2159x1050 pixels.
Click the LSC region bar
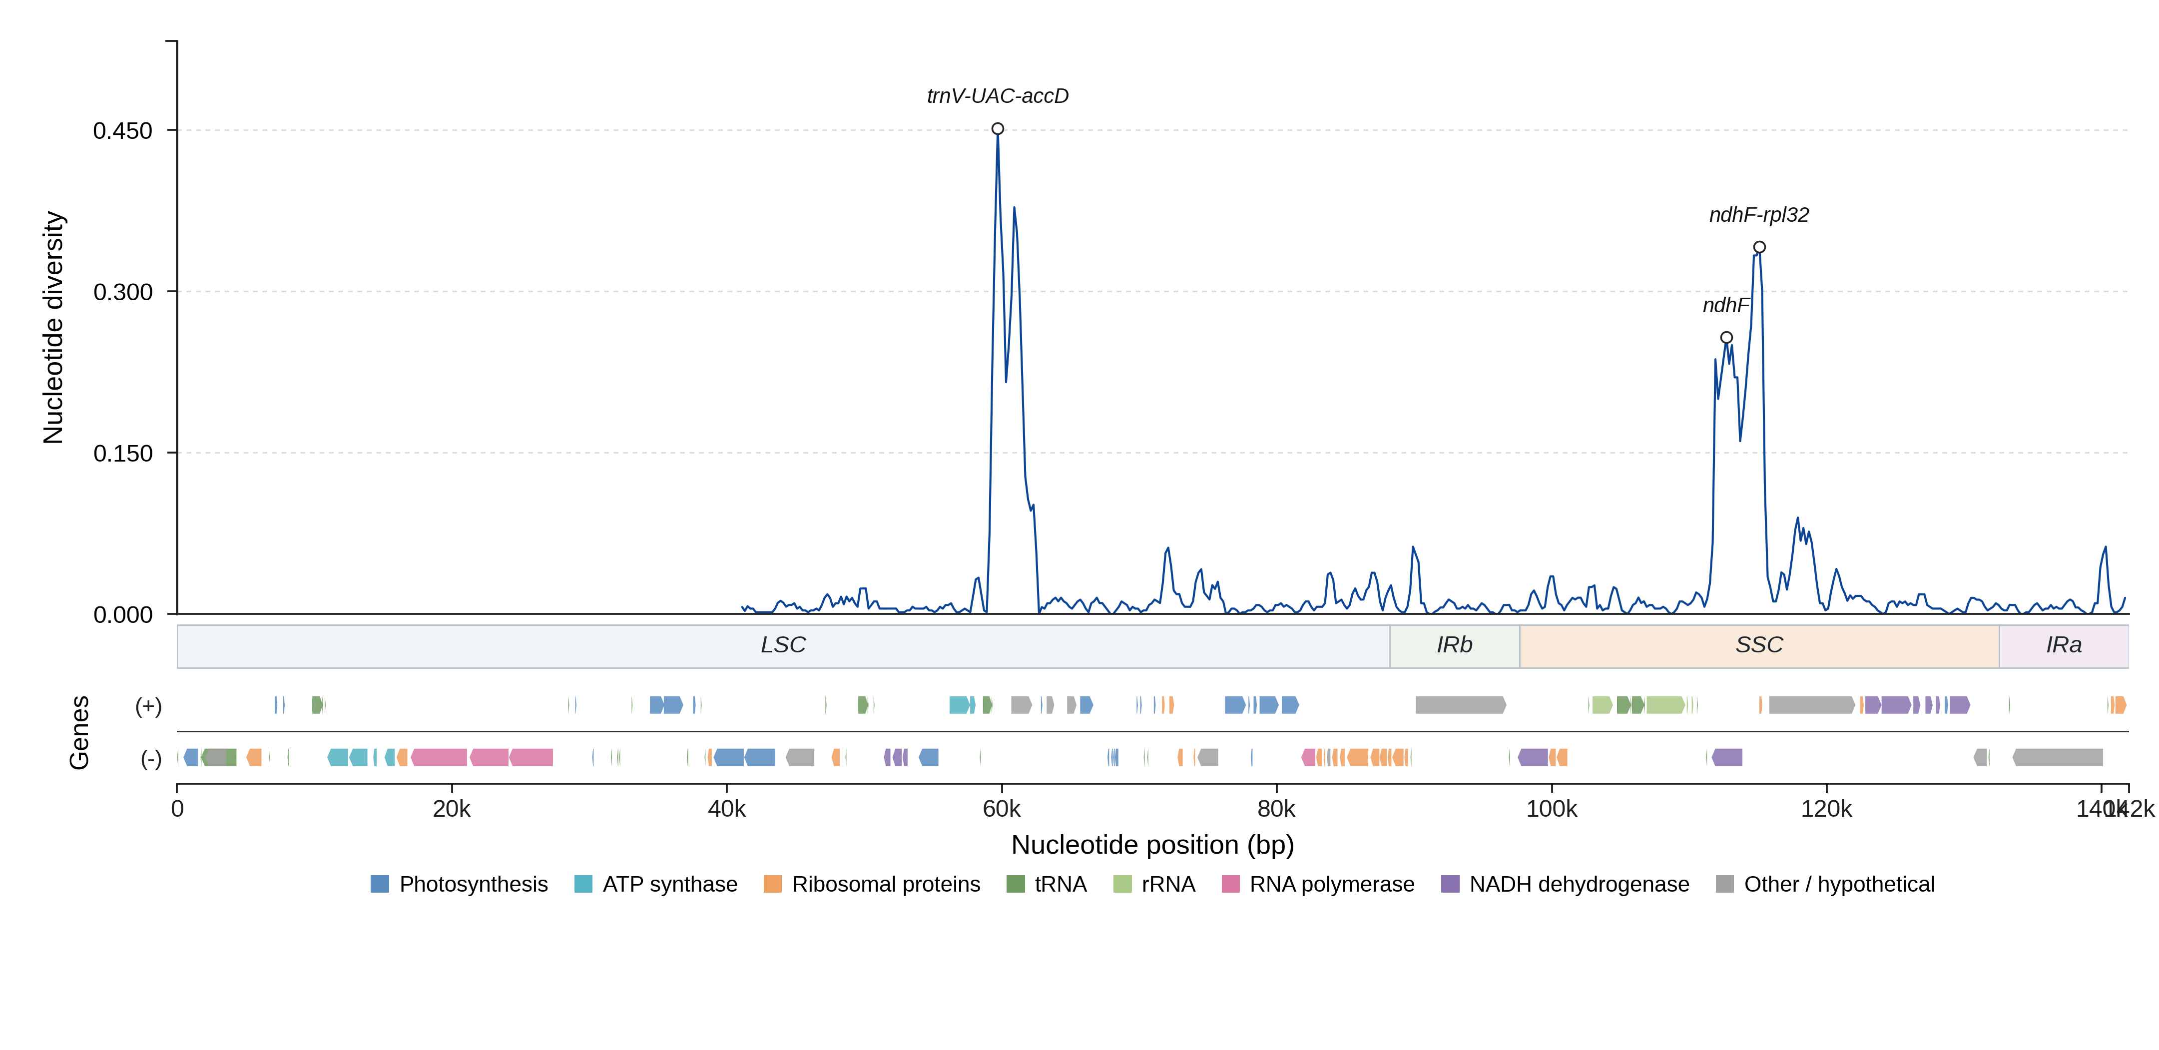coord(783,646)
